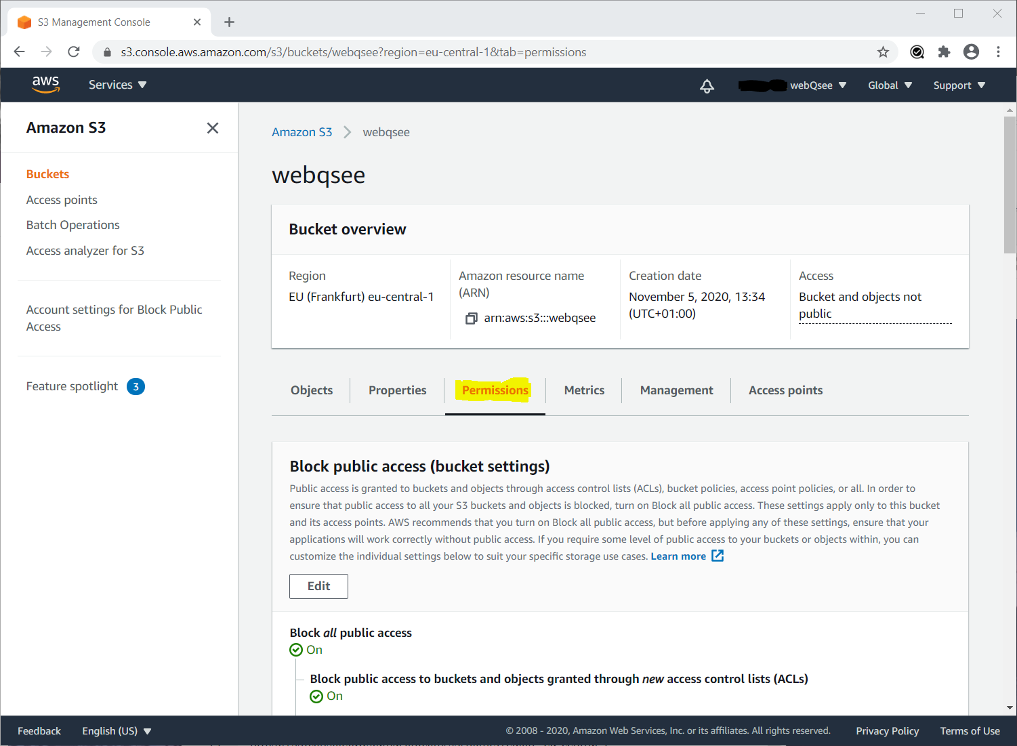1017x746 pixels.
Task: Click the 'Block all public access' heading
Action: (x=350, y=633)
